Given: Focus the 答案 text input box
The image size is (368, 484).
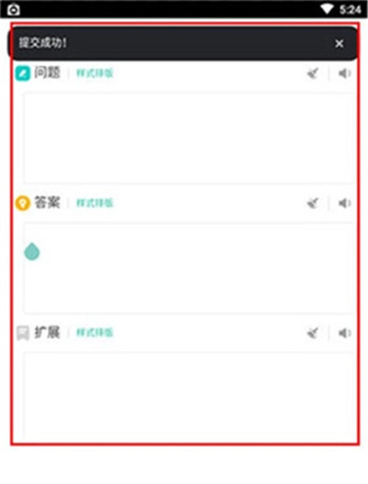Looking at the screenshot, I should [190, 268].
